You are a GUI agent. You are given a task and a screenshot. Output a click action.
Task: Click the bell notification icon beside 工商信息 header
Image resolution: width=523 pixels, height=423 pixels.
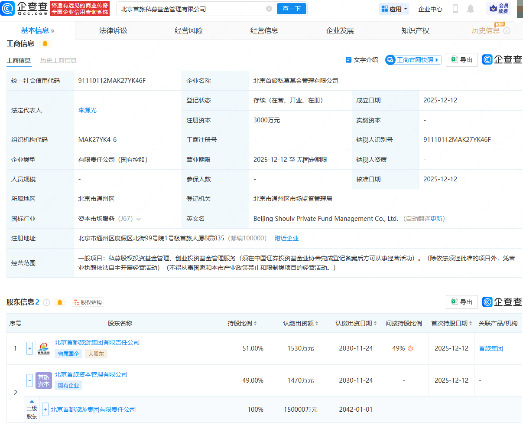pyautogui.click(x=45, y=44)
